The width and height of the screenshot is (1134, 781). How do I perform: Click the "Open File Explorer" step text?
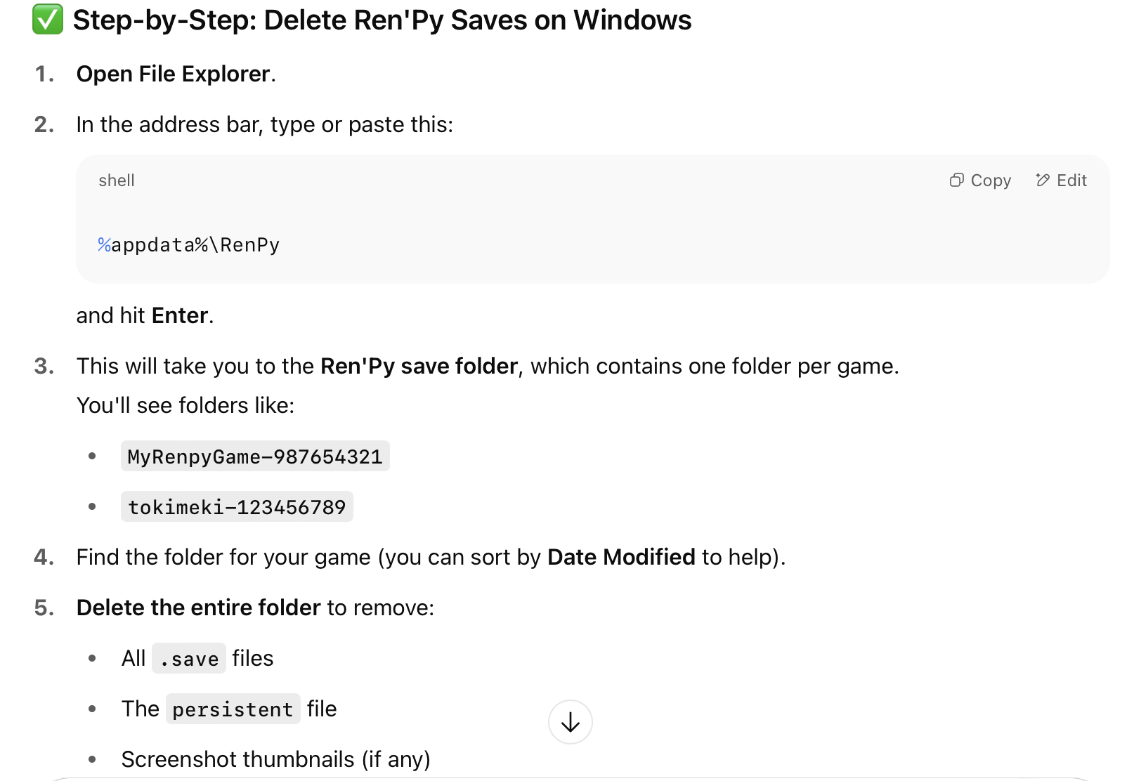[173, 74]
